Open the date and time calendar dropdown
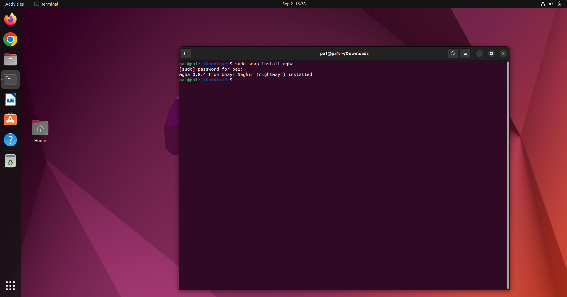Screen dimensions: 567x297 point(294,4)
